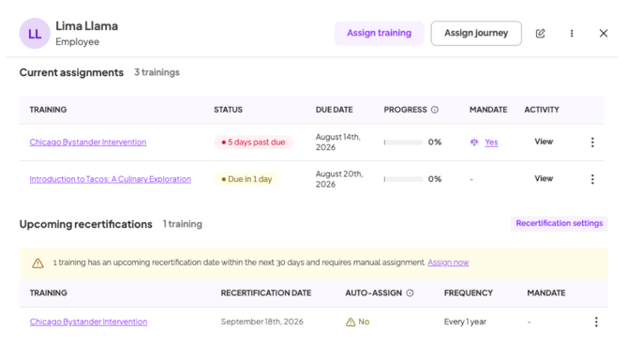Viewport: 628px width, 345px height.
Task: Open Introduction to Tacos: A Culinary Exploration
Action: pos(111,179)
